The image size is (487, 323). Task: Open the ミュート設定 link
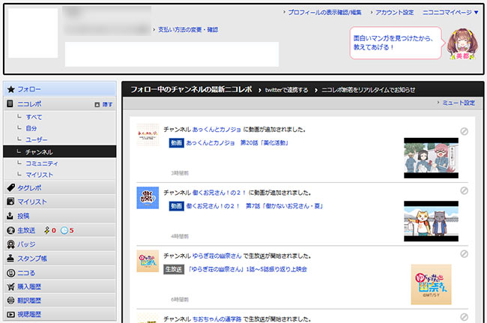459,103
